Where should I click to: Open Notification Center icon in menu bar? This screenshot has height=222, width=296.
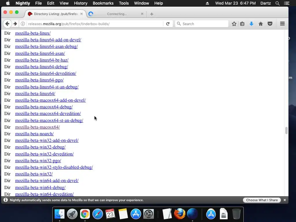287,3
